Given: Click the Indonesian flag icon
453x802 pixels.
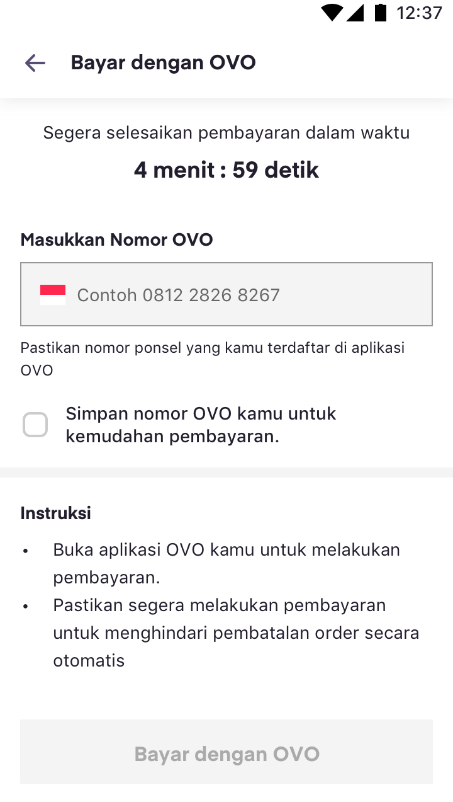Looking at the screenshot, I should (x=53, y=295).
